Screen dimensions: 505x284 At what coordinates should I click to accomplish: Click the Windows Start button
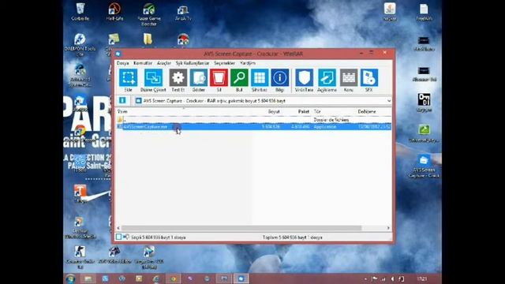(x=71, y=278)
